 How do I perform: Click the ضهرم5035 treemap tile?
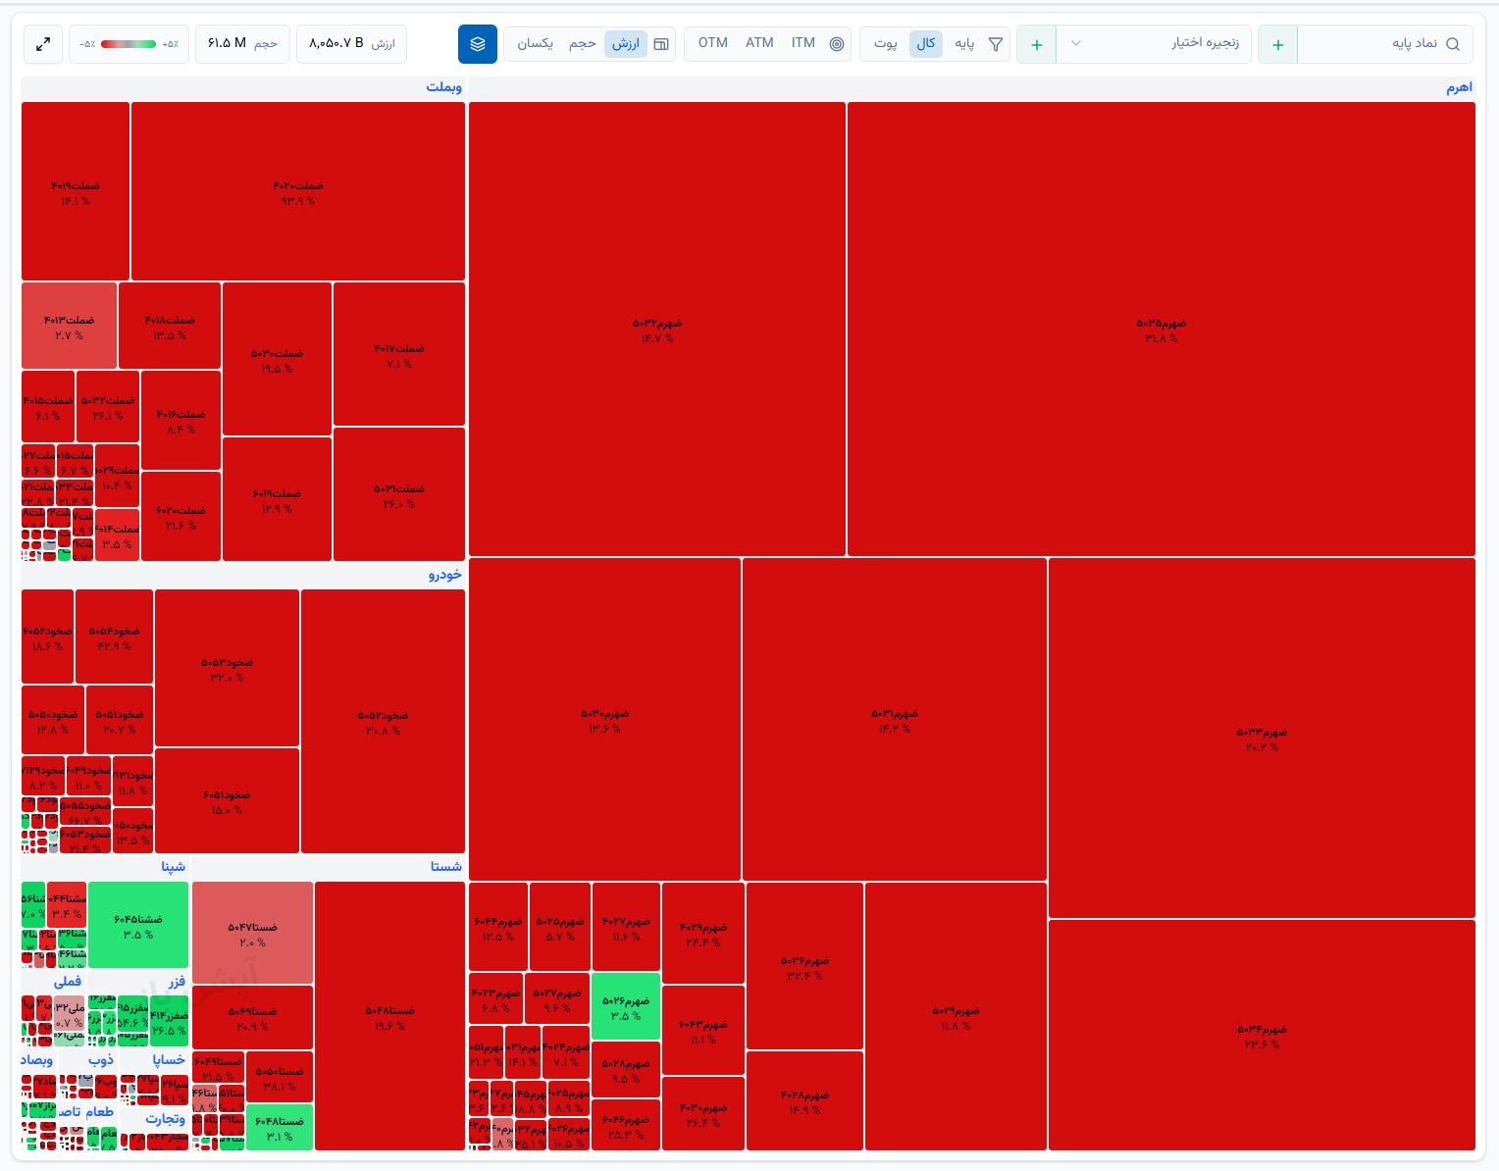coord(1162,330)
